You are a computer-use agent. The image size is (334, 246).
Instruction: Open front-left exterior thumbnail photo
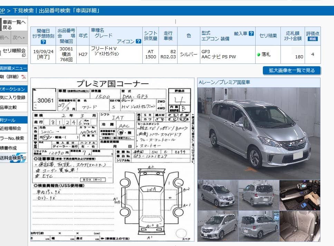pos(218,195)
